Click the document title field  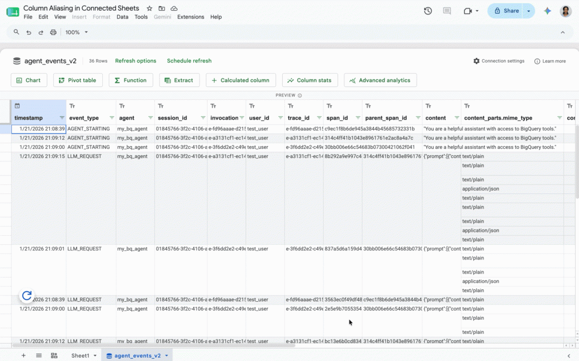[81, 8]
